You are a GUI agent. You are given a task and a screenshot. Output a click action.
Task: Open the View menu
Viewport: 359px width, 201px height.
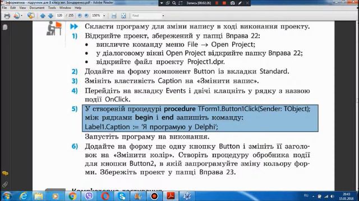coord(22,8)
